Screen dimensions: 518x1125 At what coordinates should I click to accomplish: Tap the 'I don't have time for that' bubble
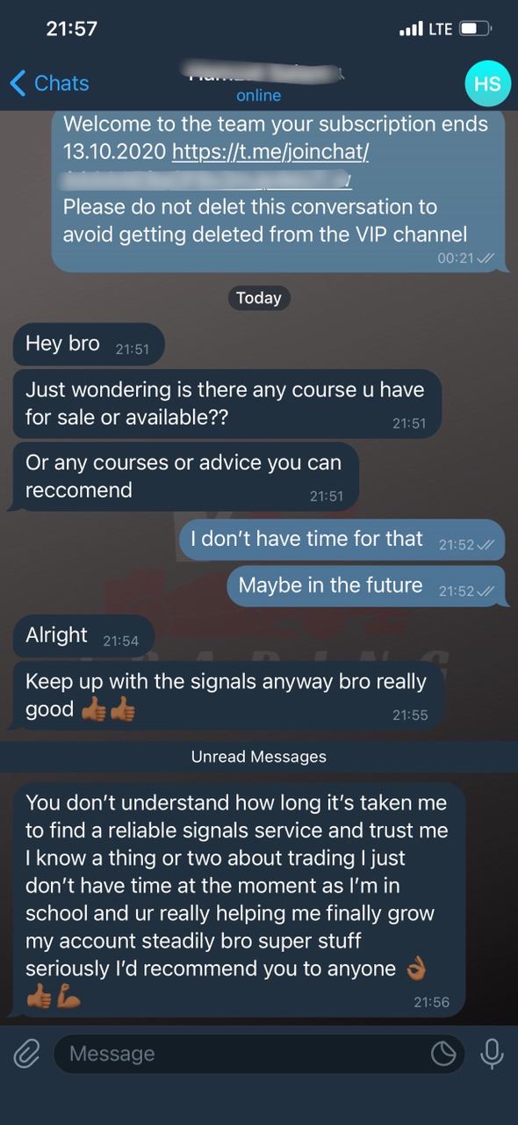[x=343, y=539]
